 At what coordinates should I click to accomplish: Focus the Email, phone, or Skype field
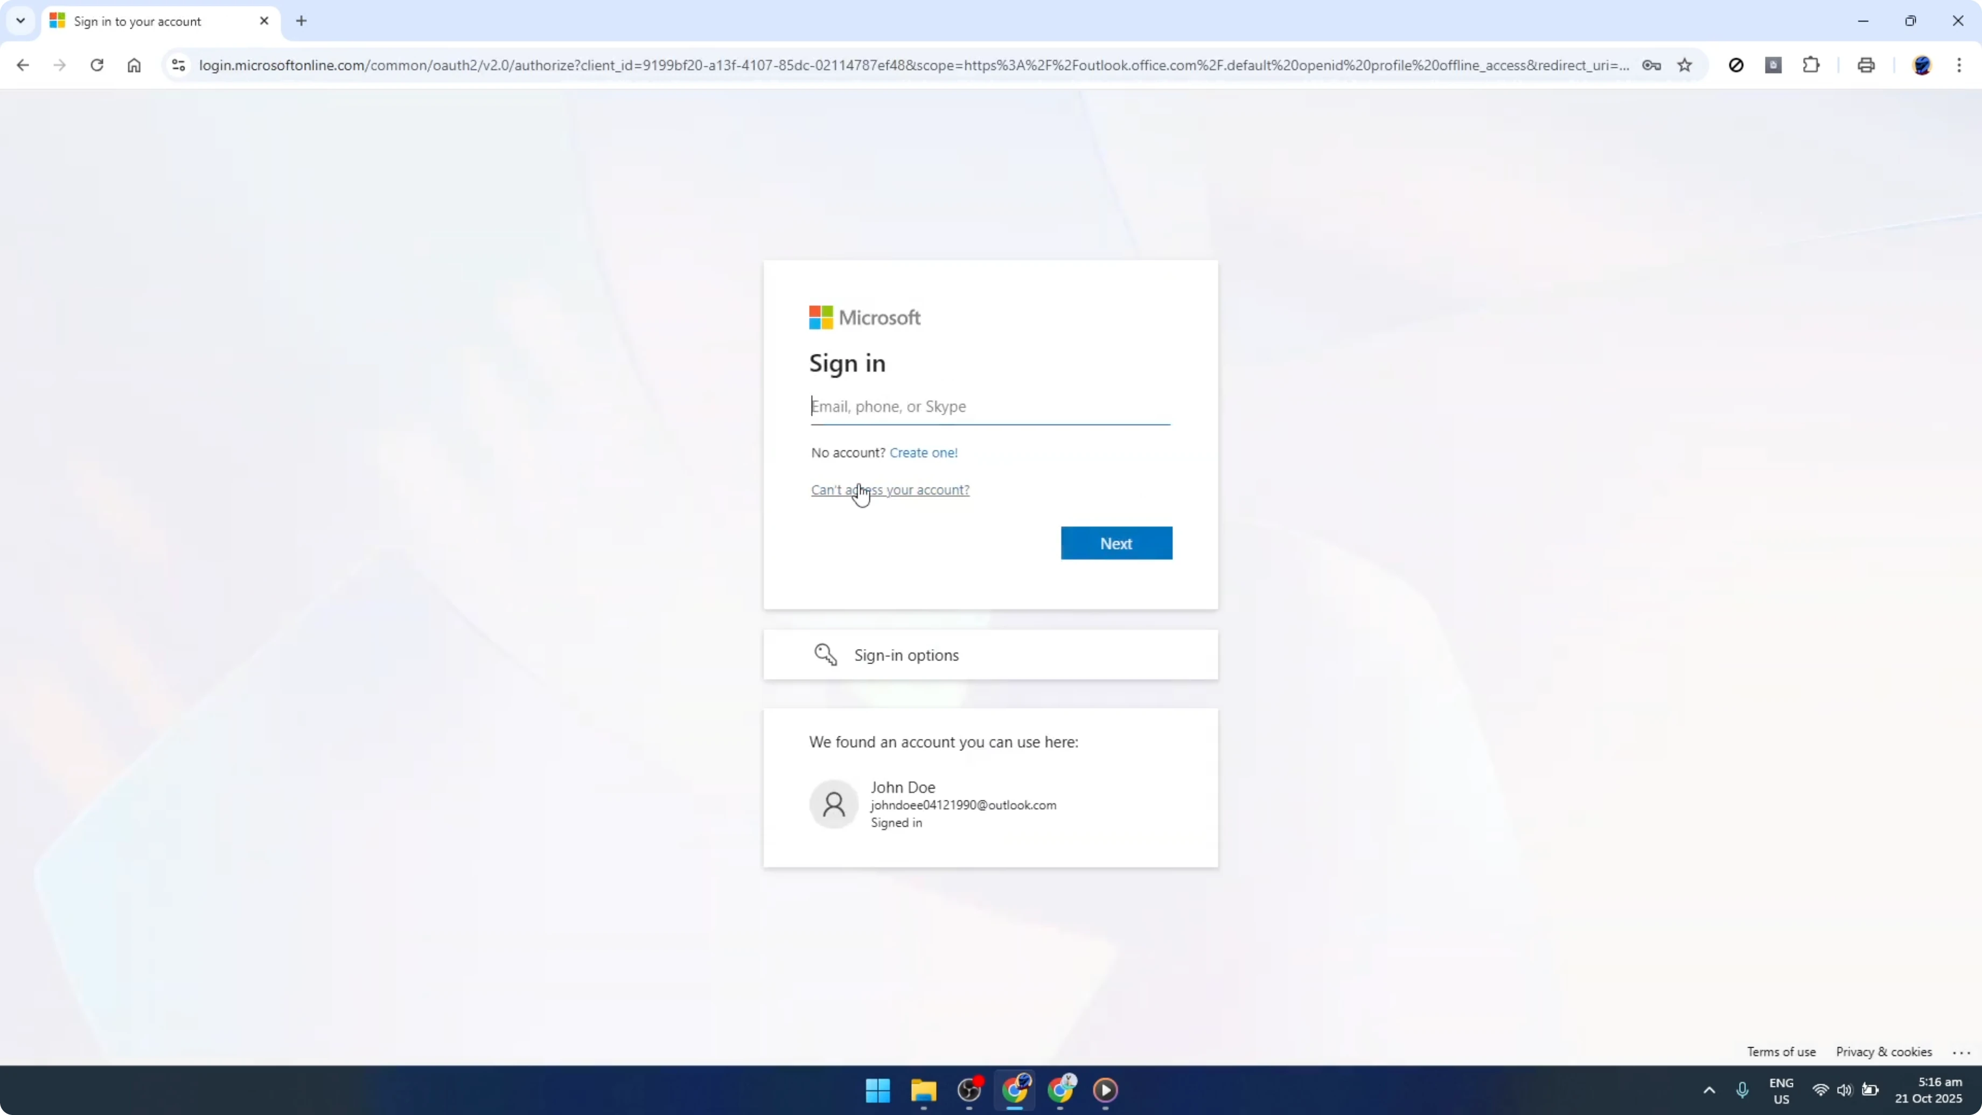pyautogui.click(x=990, y=406)
